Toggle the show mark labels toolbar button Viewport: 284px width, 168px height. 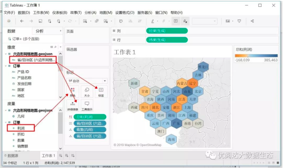[x=176, y=21]
